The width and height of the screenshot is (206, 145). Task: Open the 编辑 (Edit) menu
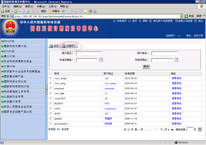(x=18, y=6)
